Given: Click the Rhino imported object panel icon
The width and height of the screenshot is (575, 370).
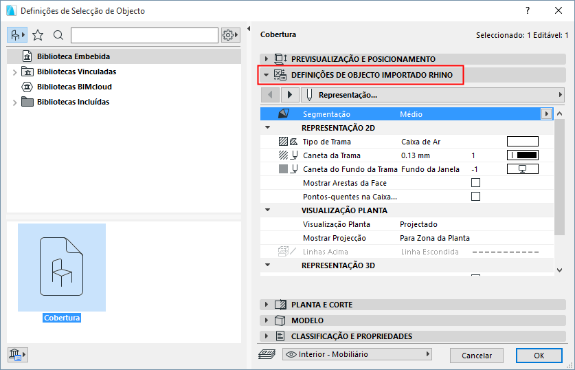Looking at the screenshot, I should [x=280, y=75].
